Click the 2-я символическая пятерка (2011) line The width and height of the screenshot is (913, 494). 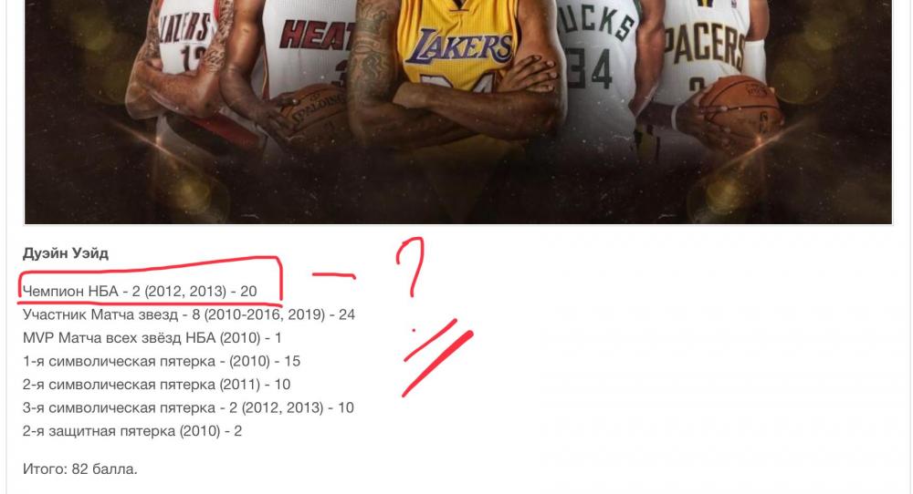(157, 384)
